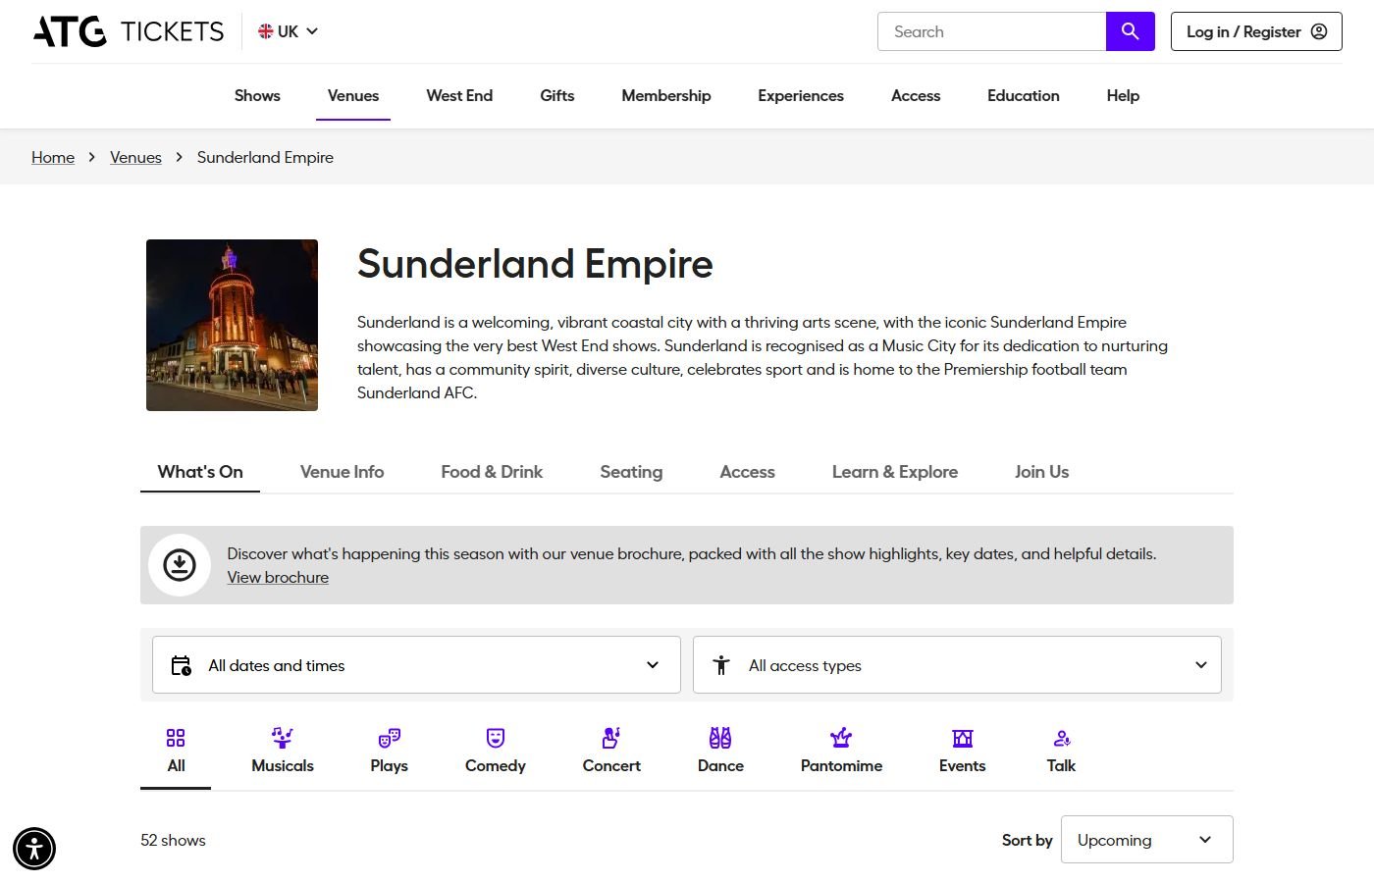
Task: Switch to the Learn & Explore tab
Action: 895,472
